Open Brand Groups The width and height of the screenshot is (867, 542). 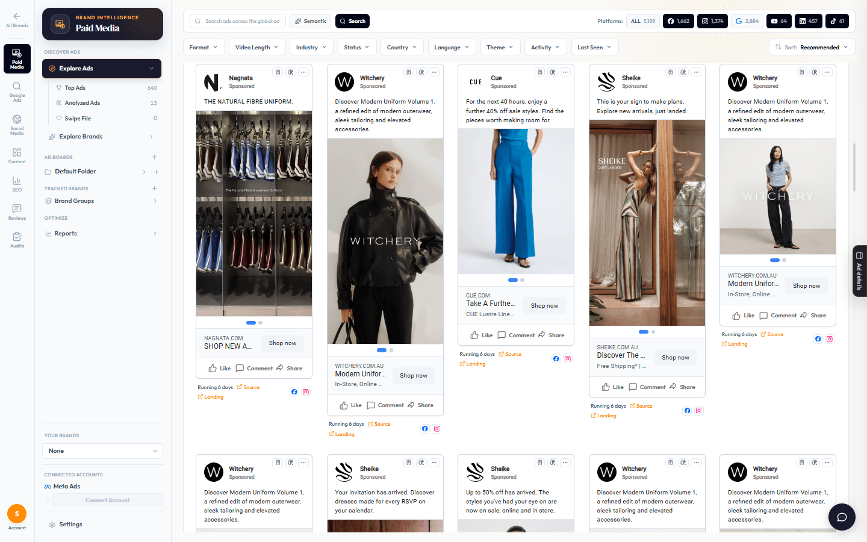[101, 201]
